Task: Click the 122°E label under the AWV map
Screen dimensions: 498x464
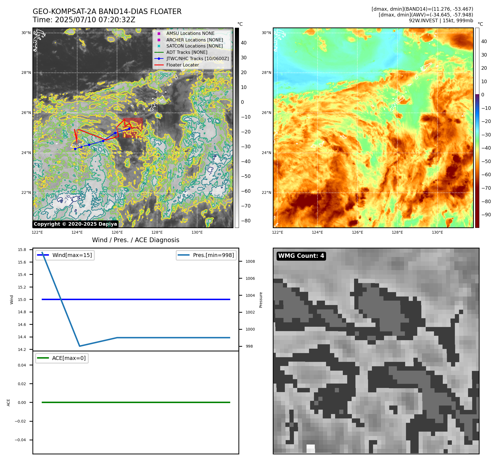Action: tap(277, 233)
